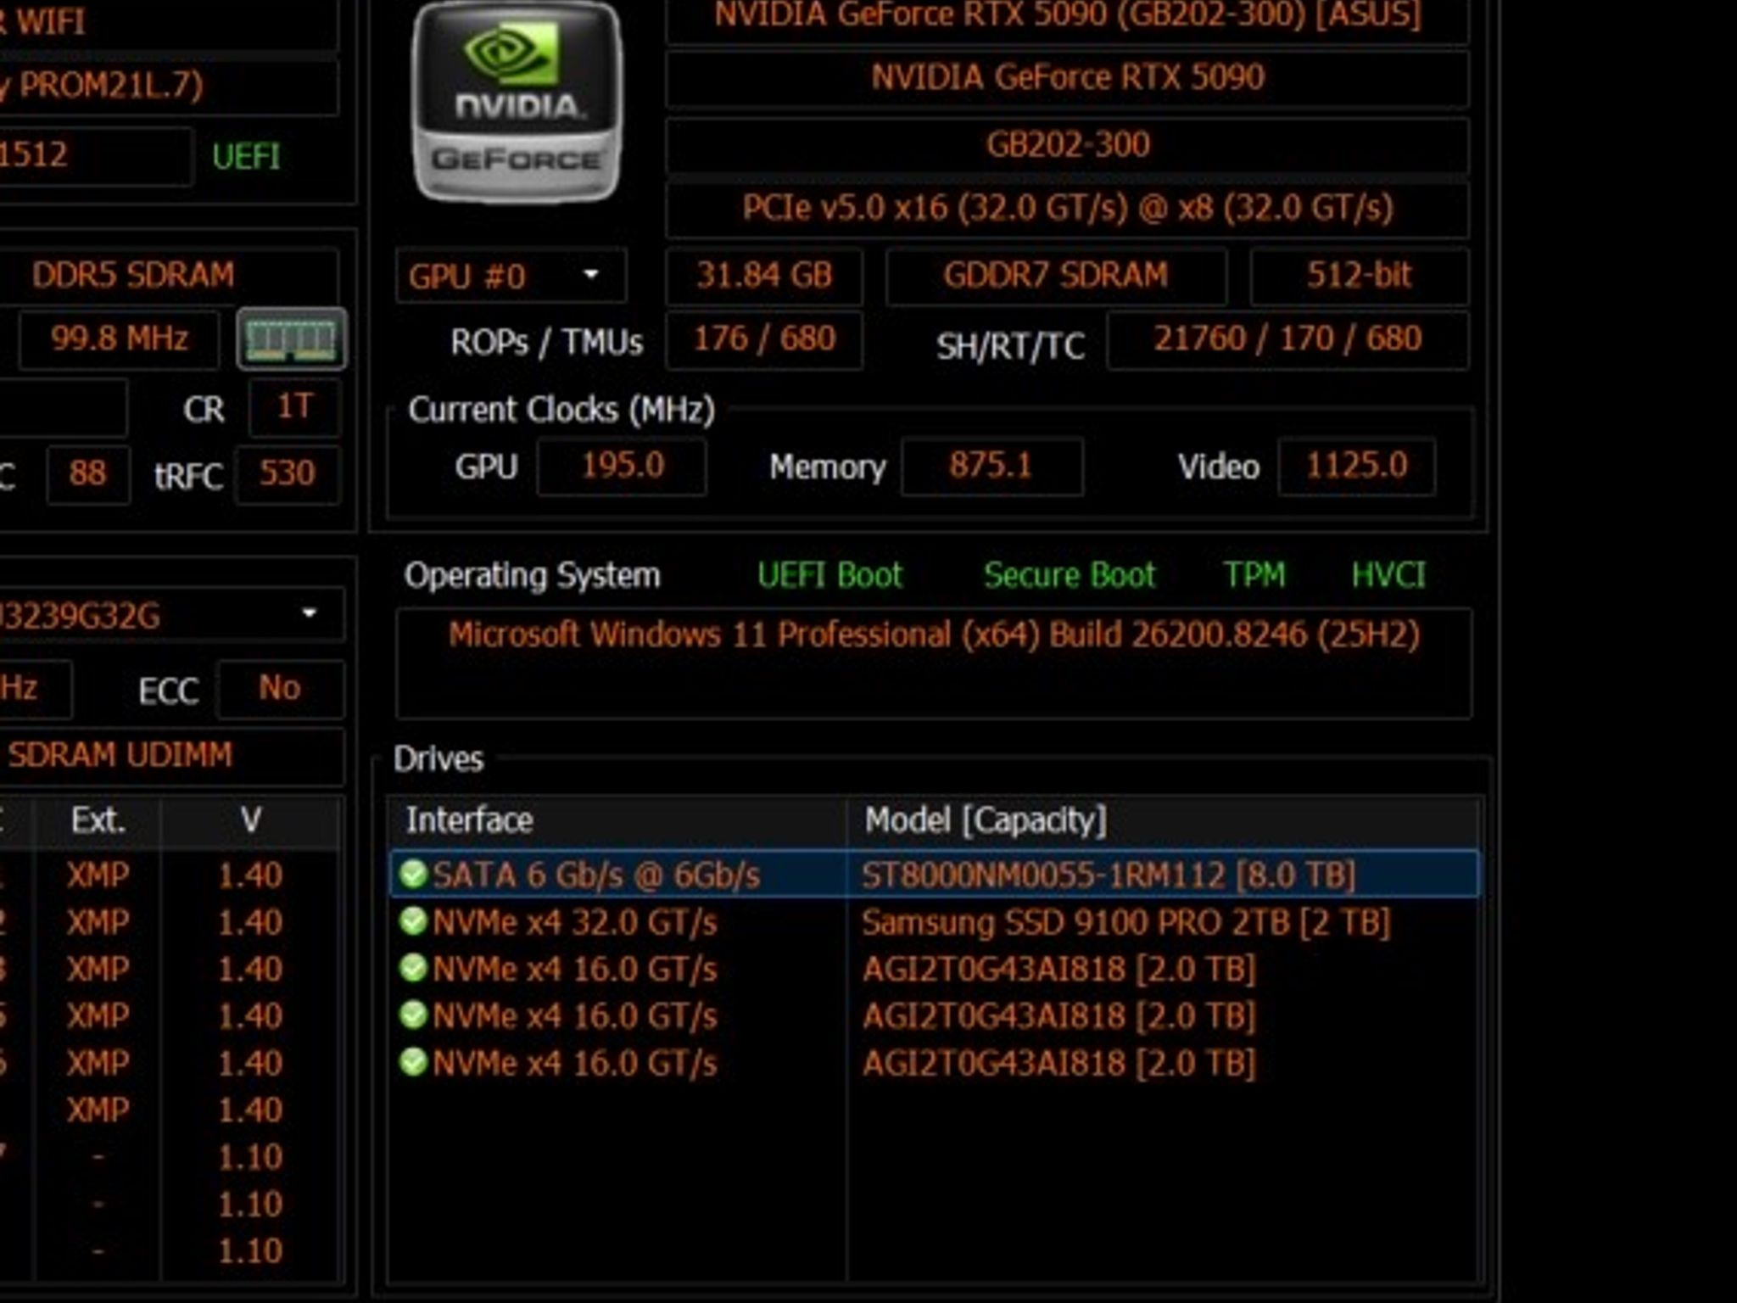Viewport: 1737px width, 1303px height.
Task: Click the 512-bit bus width field
Action: click(x=1360, y=276)
